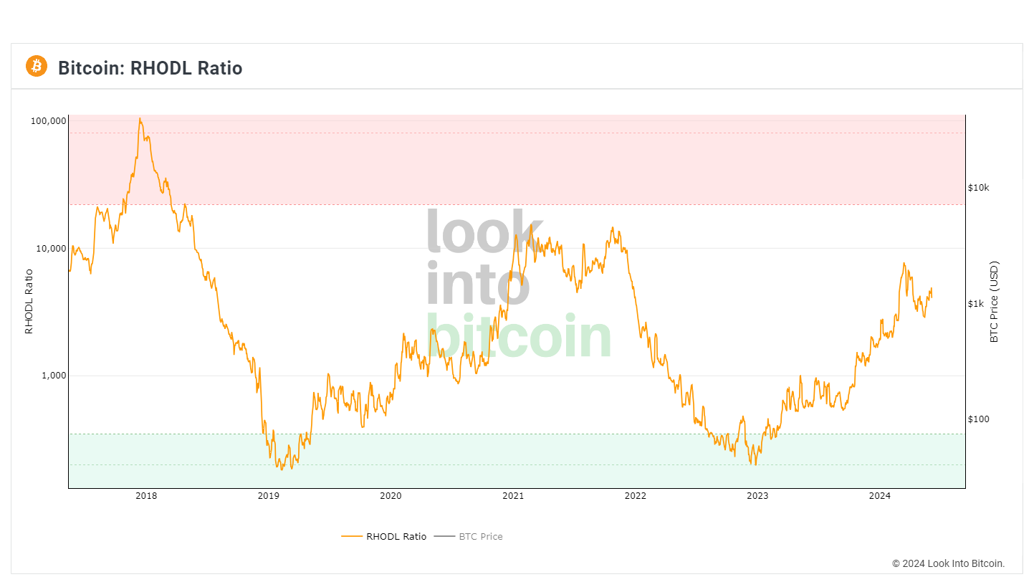Image resolution: width=1034 pixels, height=577 pixels.
Task: Click the 2019 x-axis label
Action: pos(268,496)
